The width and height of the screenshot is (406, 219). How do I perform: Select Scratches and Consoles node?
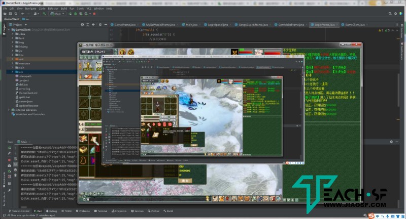(x=30, y=114)
